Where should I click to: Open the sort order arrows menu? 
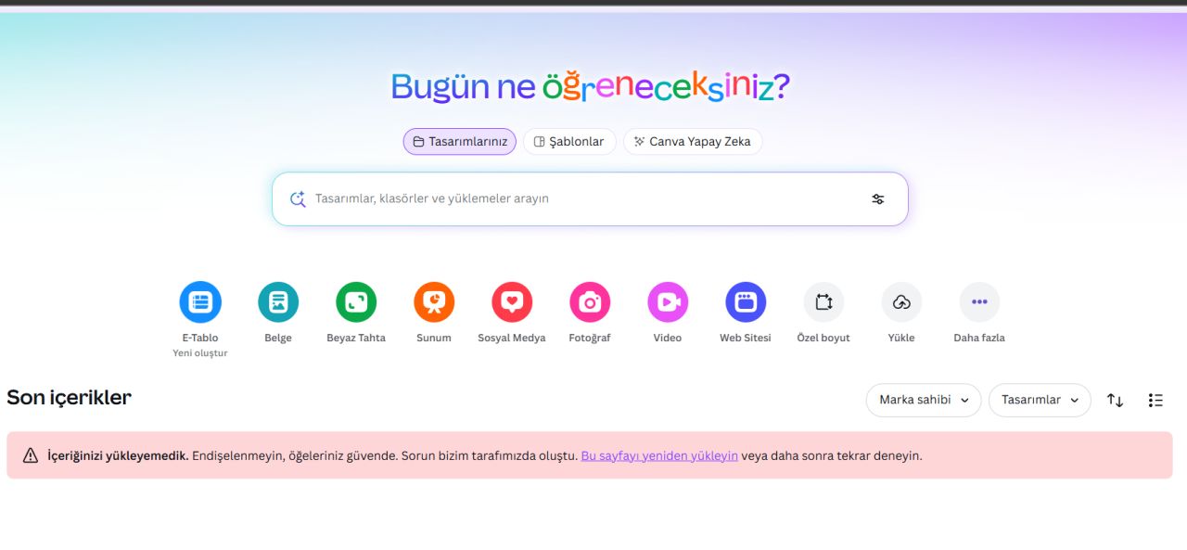pos(1115,400)
